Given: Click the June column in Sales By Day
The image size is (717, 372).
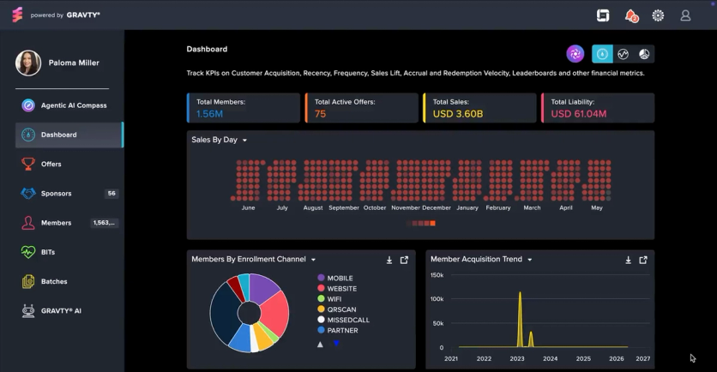Looking at the screenshot, I should 249,180.
